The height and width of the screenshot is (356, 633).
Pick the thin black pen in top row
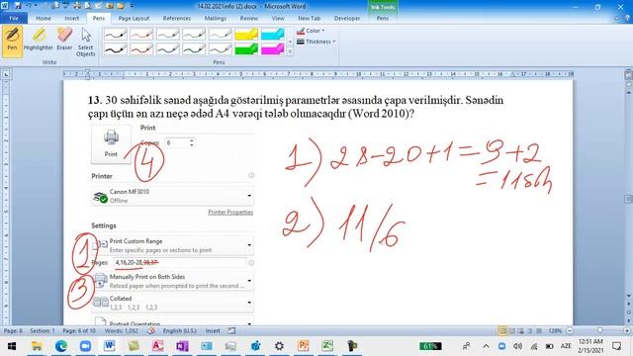tap(116, 35)
